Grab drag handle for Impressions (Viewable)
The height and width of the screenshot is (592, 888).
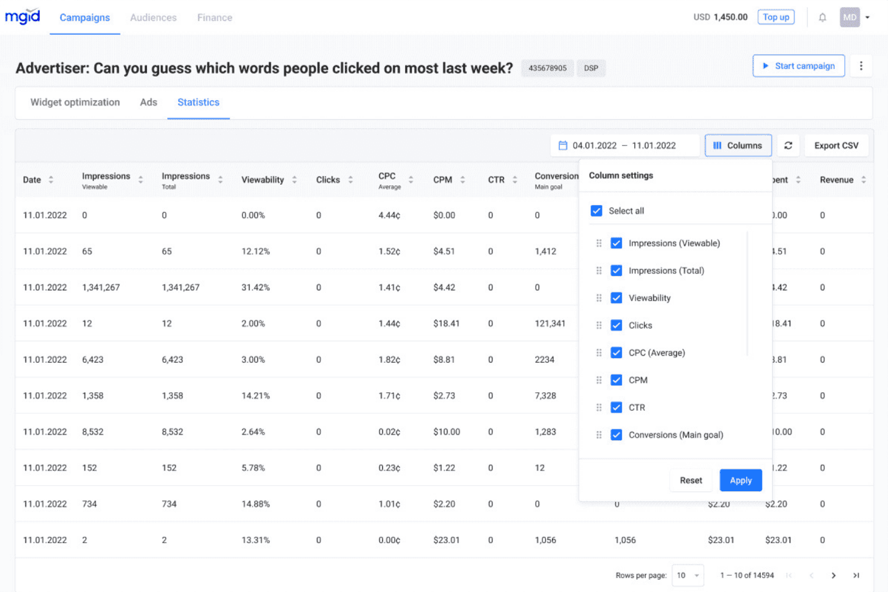(x=599, y=243)
